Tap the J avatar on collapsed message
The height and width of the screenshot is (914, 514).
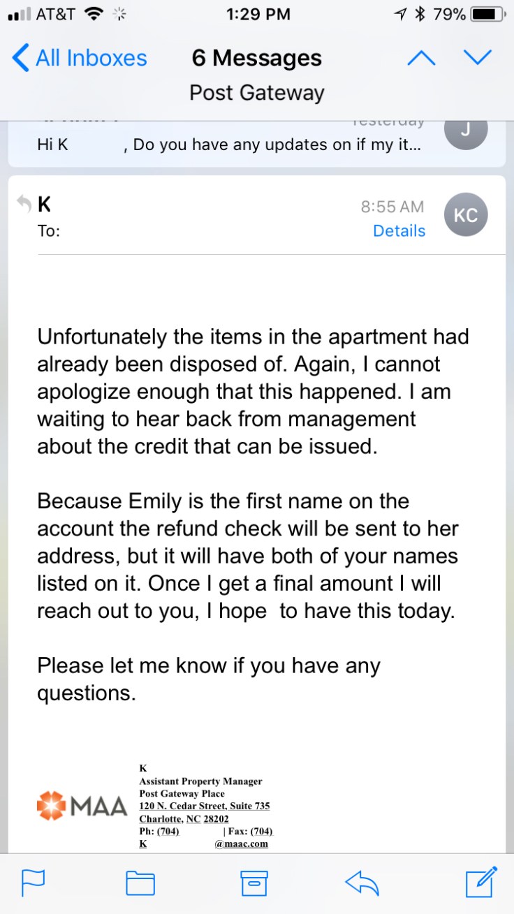[466, 131]
